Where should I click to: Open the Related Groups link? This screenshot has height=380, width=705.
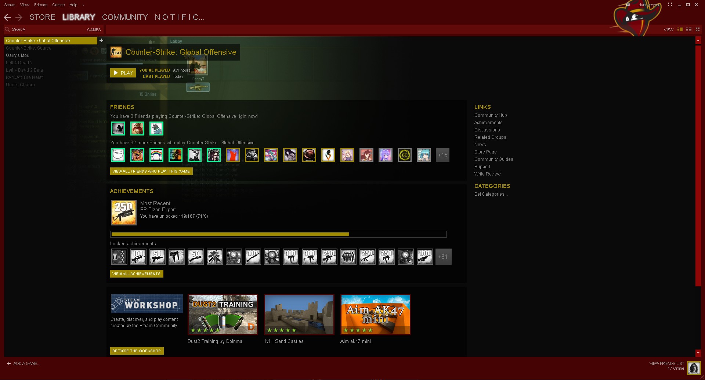pyautogui.click(x=490, y=137)
